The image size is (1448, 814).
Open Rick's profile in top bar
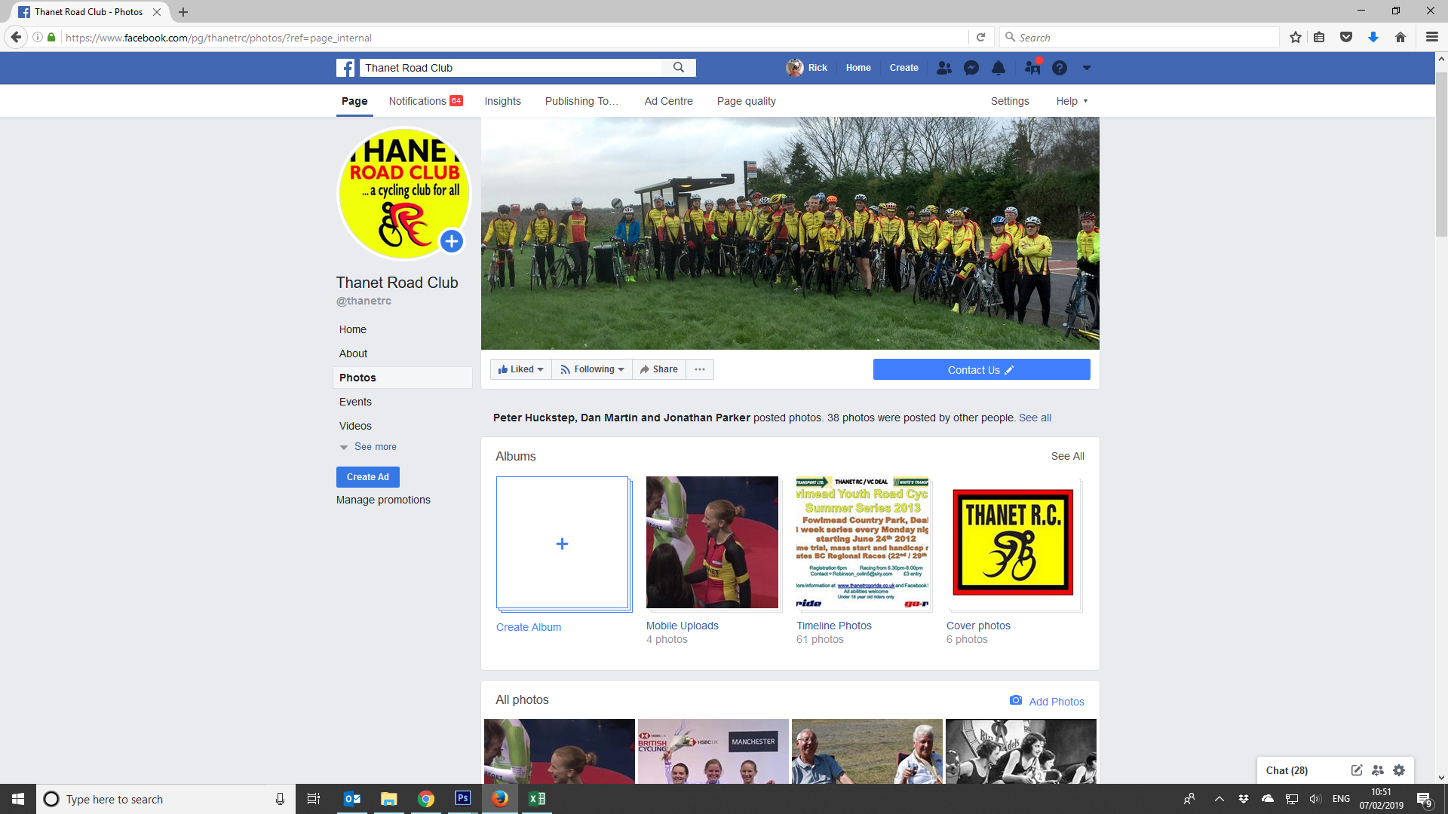pos(807,68)
